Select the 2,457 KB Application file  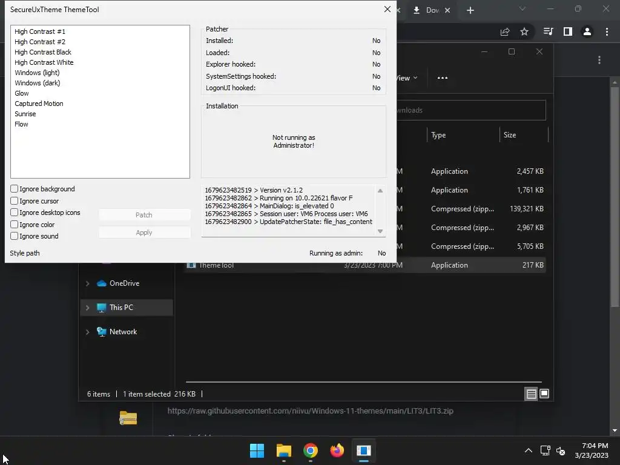click(x=471, y=171)
